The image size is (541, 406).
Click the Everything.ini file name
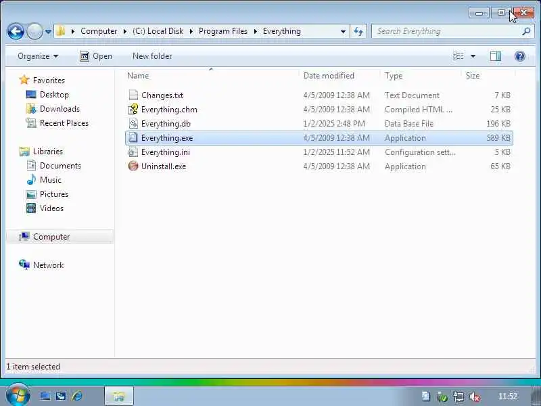165,152
